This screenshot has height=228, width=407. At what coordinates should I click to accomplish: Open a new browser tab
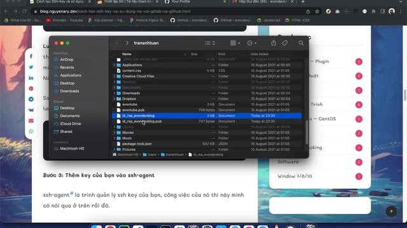[303, 2]
